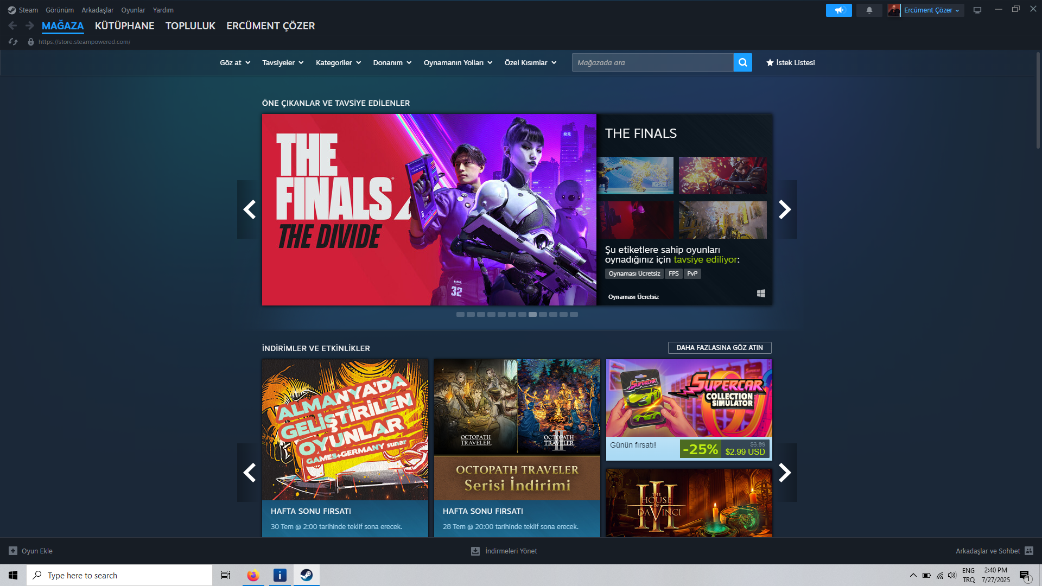The height and width of the screenshot is (586, 1042).
Task: Click the Steam taskbar icon
Action: tap(307, 575)
